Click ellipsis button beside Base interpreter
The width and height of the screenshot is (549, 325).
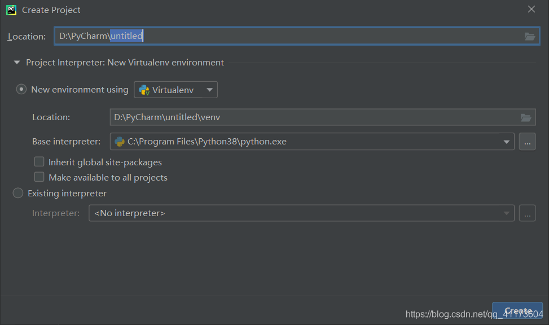click(528, 142)
